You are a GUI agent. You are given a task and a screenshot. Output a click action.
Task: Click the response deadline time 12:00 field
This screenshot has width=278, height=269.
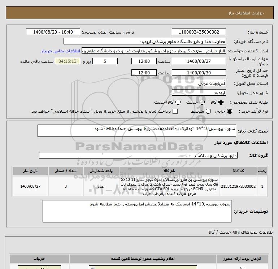(144, 61)
